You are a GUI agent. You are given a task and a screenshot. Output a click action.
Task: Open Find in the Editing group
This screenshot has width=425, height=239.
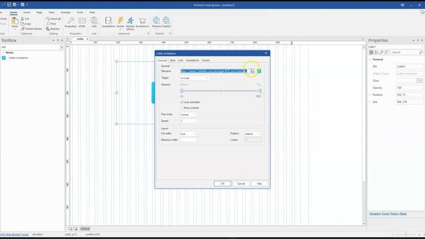coord(51,24)
